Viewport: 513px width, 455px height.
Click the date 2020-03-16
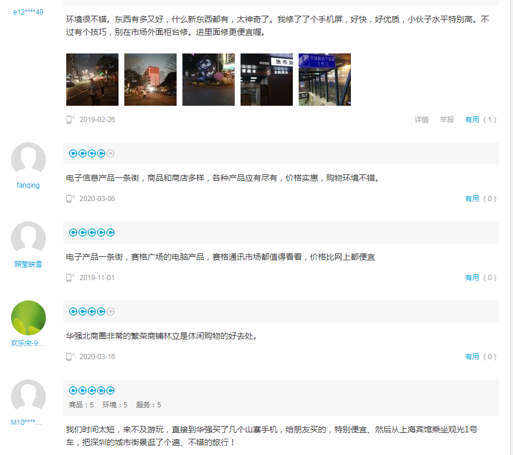coord(97,357)
